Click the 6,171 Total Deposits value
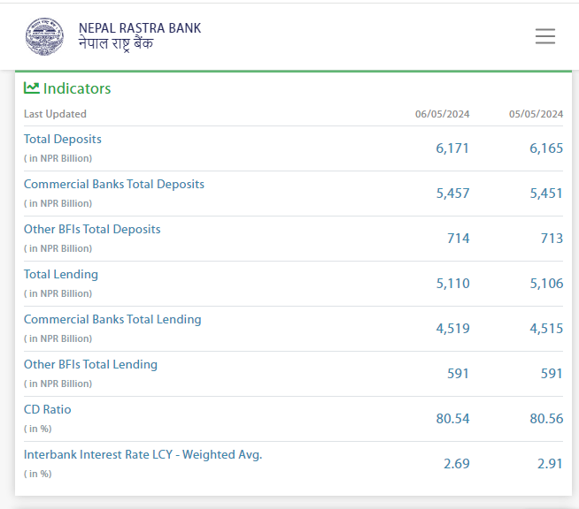 (x=452, y=148)
